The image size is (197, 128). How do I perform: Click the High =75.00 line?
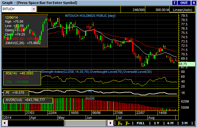pyautogui.click(x=14, y=22)
